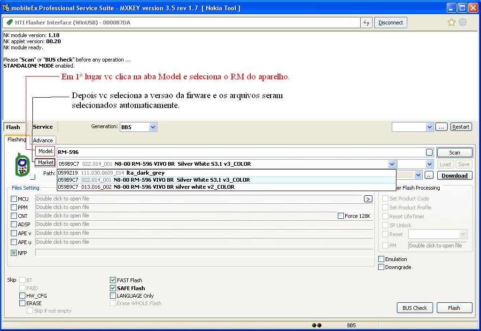Click the Download button
Viewport: 481px width, 331px height.
[455, 176]
